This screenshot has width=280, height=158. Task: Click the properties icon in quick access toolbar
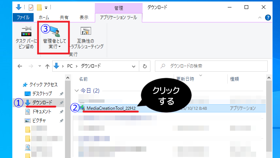pyautogui.click(x=31, y=7)
